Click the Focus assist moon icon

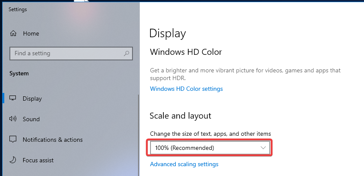(13, 160)
